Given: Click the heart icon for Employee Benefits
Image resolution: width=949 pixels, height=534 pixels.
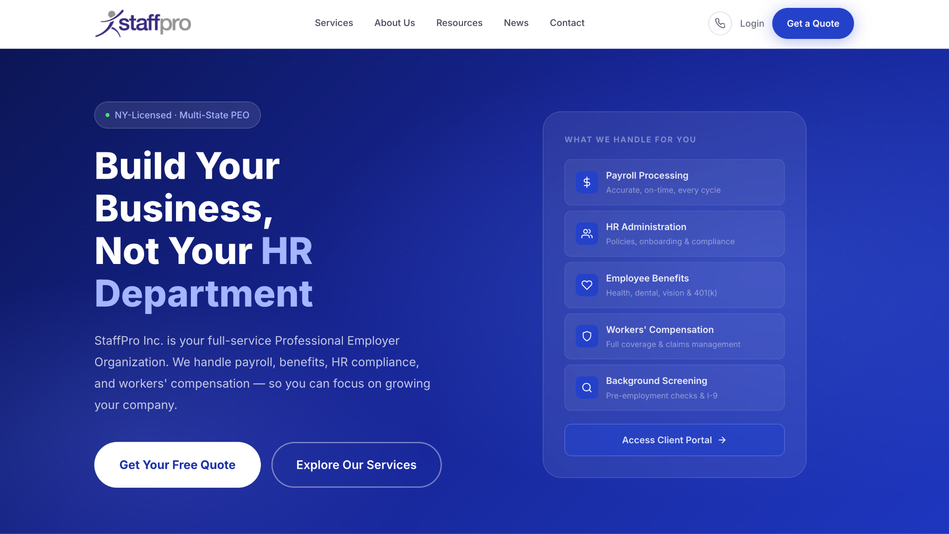Looking at the screenshot, I should click(587, 285).
